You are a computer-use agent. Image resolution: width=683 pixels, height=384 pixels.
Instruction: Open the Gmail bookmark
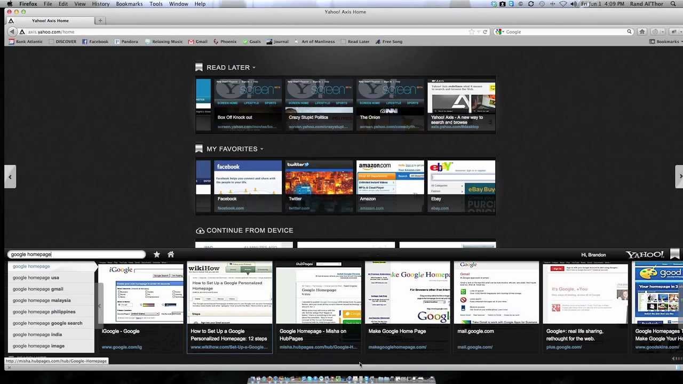pos(198,42)
